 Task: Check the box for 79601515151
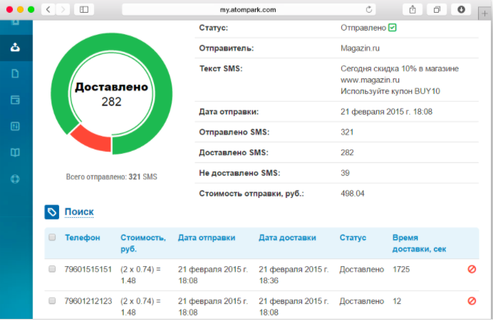tap(52, 269)
